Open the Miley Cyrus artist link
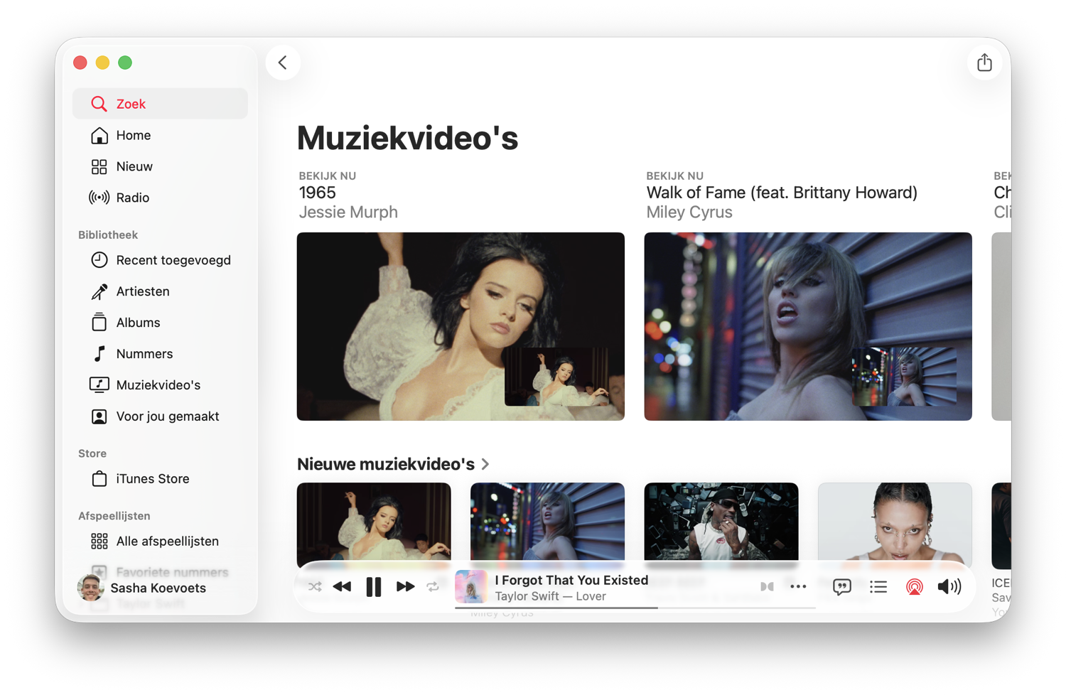The width and height of the screenshot is (1066, 695). 689,212
